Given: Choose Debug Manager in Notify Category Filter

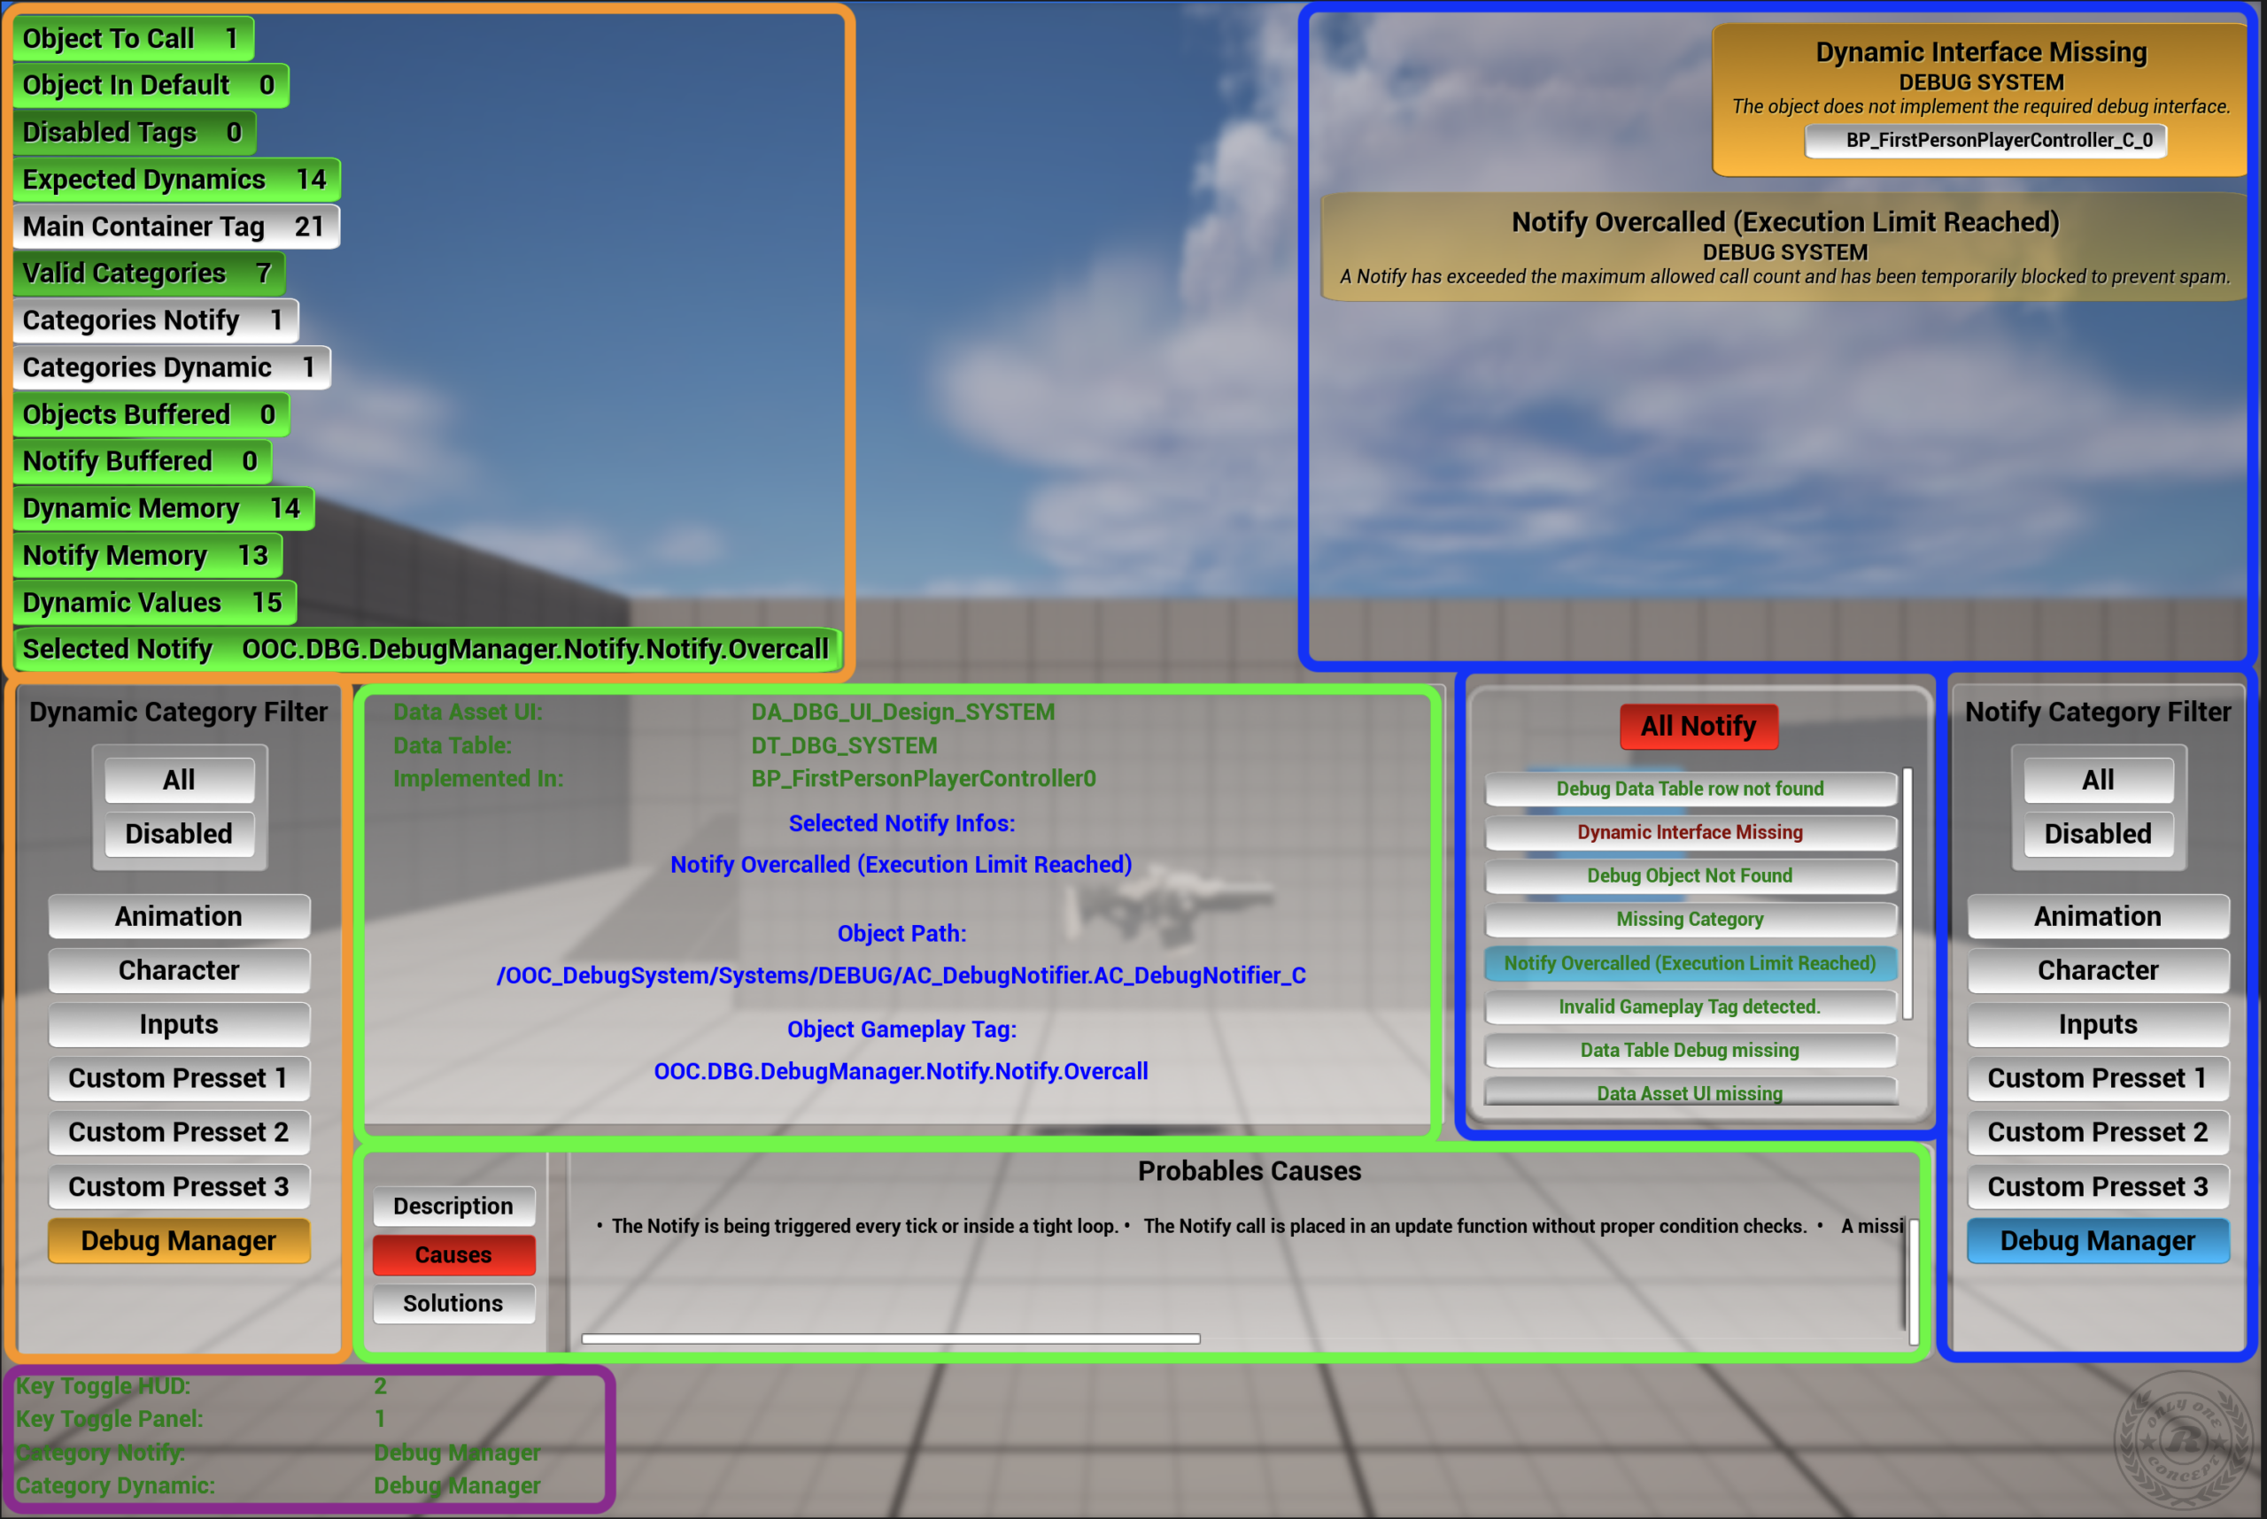Looking at the screenshot, I should pyautogui.click(x=2097, y=1241).
